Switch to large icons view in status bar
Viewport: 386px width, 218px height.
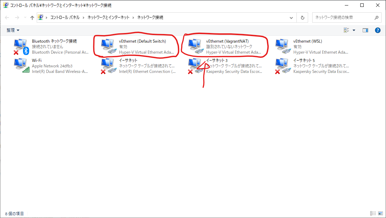381,213
